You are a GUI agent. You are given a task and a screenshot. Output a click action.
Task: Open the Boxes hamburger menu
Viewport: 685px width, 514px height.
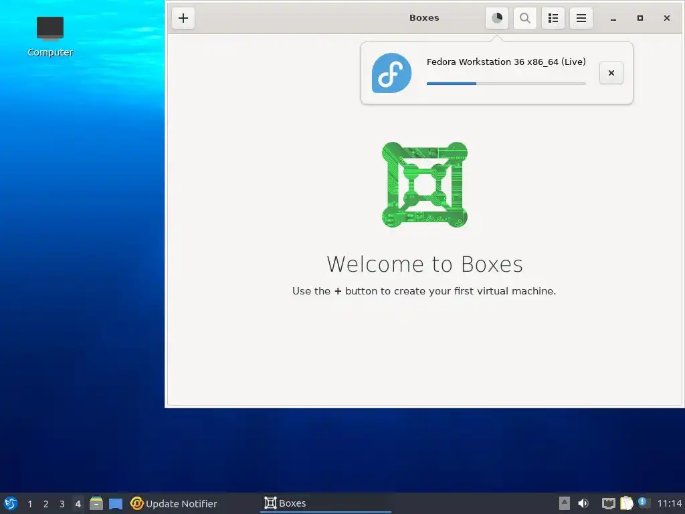[581, 18]
